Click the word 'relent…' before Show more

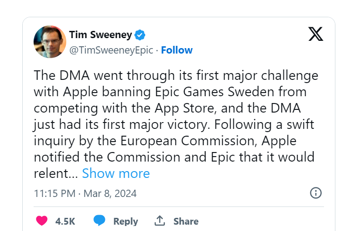(56, 173)
